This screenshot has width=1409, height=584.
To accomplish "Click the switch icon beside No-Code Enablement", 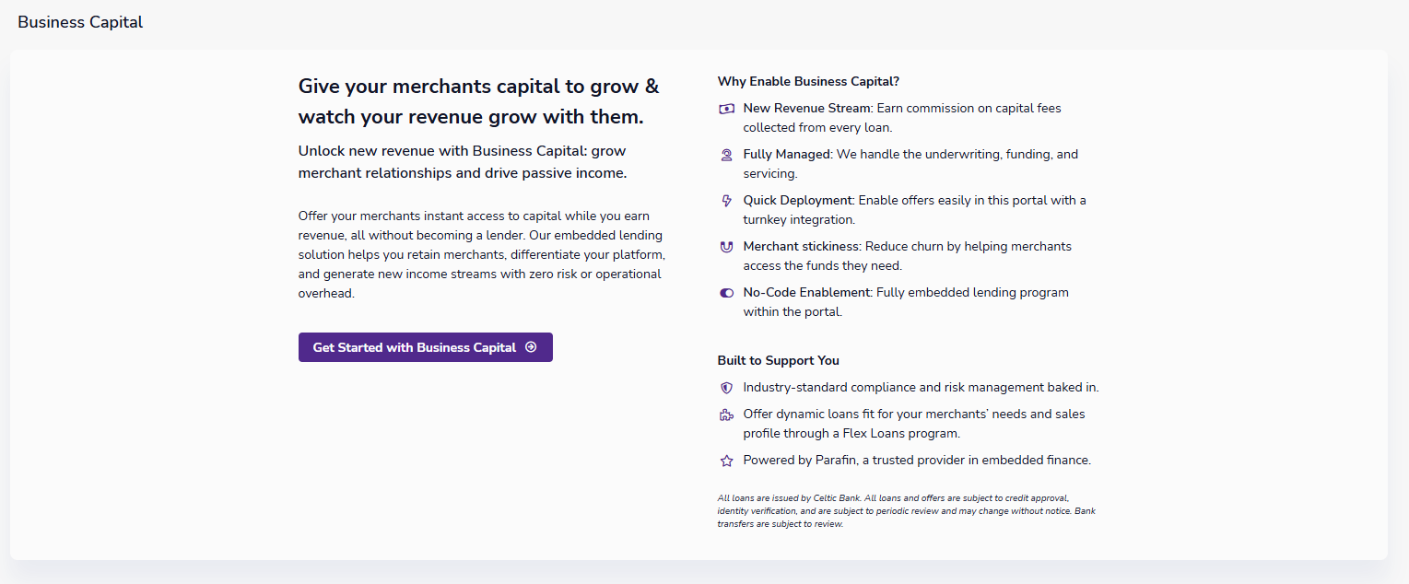I will 726,293.
